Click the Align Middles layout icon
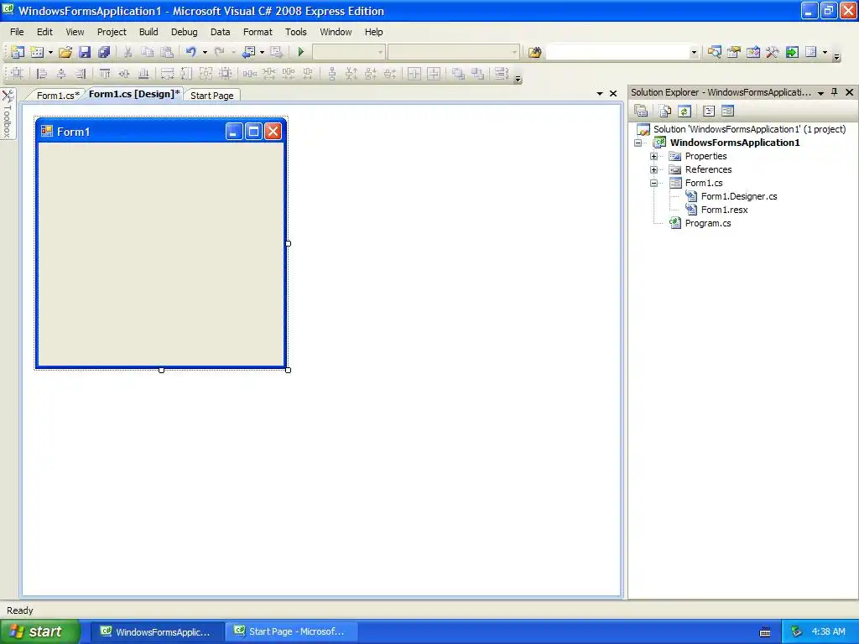 coord(124,74)
